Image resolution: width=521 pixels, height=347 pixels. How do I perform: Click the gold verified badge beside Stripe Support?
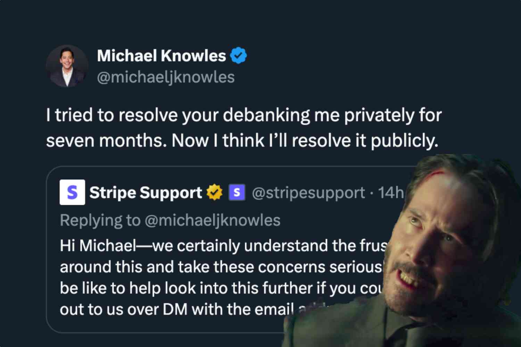(214, 192)
